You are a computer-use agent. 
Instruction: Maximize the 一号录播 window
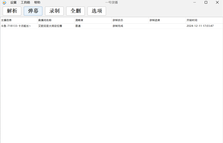click(x=206, y=2)
